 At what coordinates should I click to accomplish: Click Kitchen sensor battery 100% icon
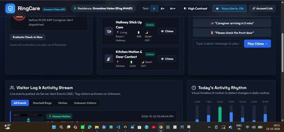pos(131,62)
